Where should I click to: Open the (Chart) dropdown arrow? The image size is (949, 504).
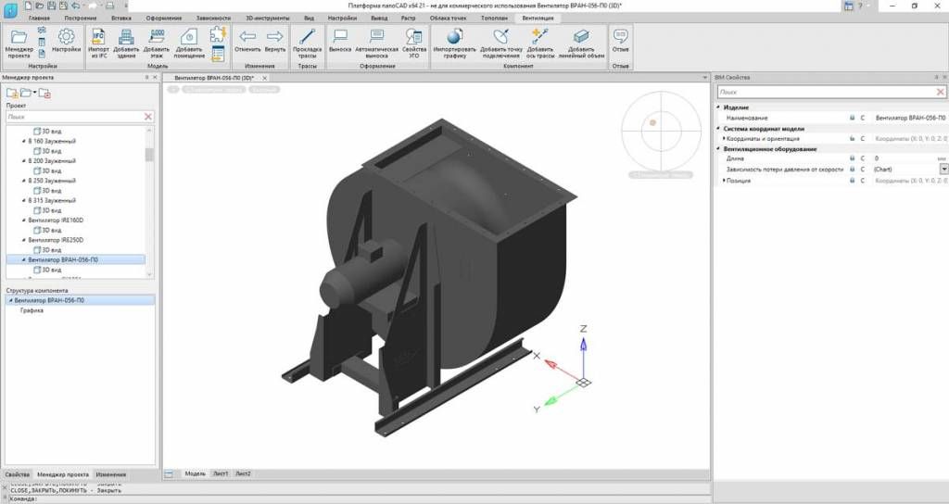943,170
